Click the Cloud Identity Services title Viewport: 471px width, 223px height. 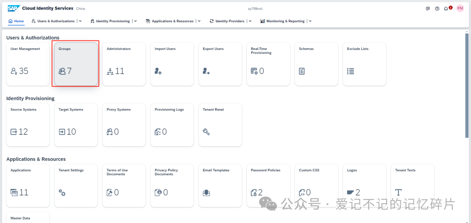pyautogui.click(x=48, y=8)
